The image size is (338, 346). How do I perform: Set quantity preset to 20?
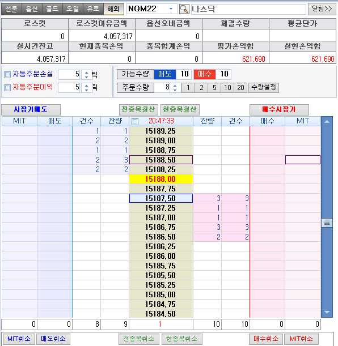tap(240, 88)
